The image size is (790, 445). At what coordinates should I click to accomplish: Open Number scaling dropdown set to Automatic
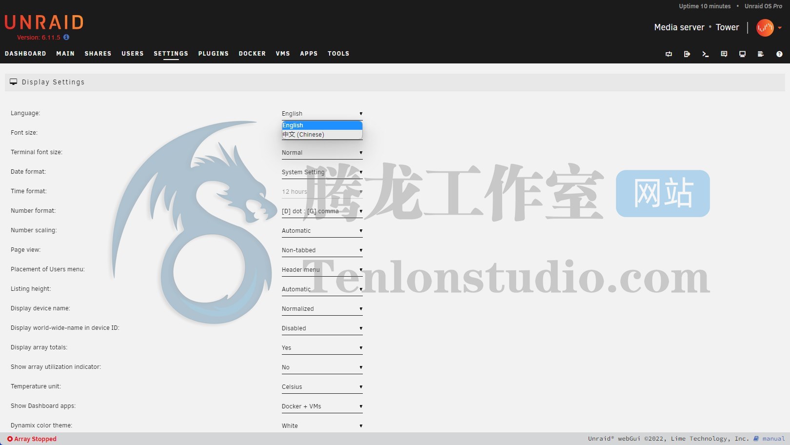click(x=322, y=231)
